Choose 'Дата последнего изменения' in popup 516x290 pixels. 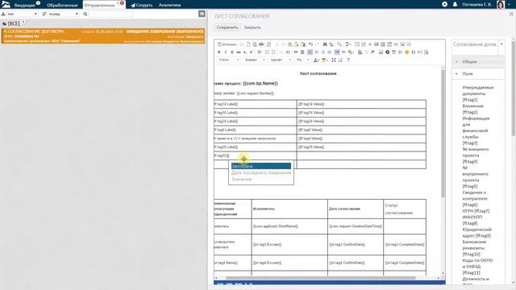pyautogui.click(x=261, y=172)
